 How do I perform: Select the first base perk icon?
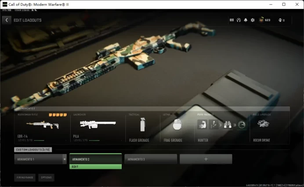(x=202, y=125)
